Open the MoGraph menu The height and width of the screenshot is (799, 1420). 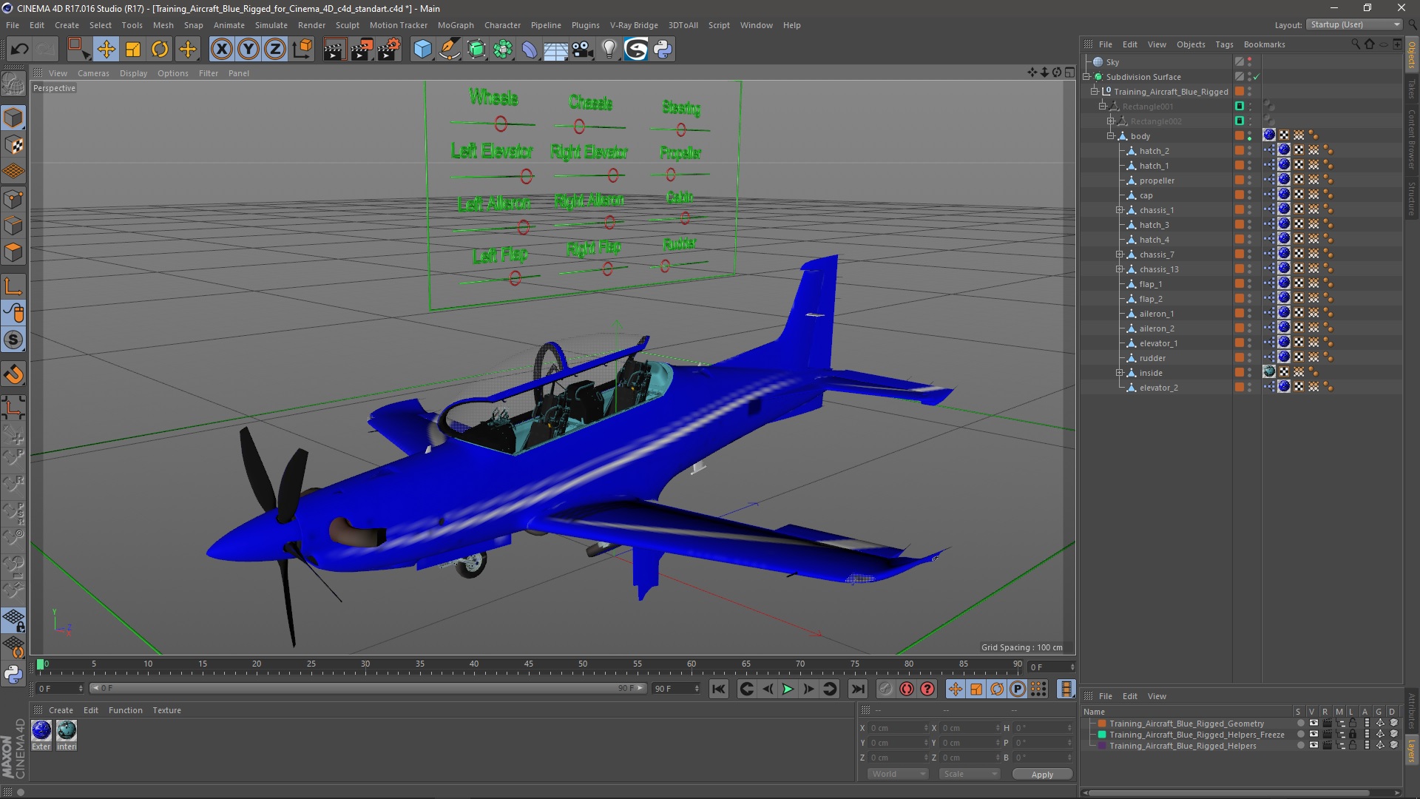(x=456, y=25)
